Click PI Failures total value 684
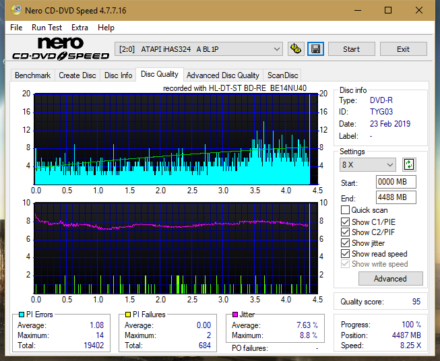The width and height of the screenshot is (440, 361). [205, 346]
